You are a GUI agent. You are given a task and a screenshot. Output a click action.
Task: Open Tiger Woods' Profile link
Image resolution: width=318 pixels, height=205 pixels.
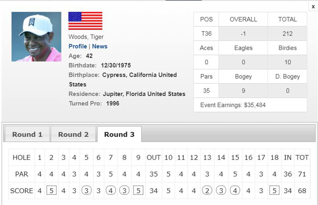click(78, 46)
